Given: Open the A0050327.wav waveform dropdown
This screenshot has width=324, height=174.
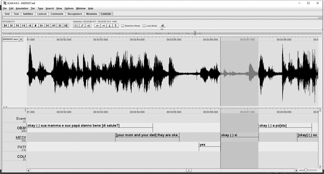Looking at the screenshot, I should pyautogui.click(x=21, y=39).
